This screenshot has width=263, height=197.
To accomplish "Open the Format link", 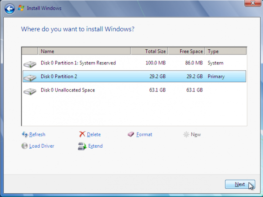I will coord(144,134).
